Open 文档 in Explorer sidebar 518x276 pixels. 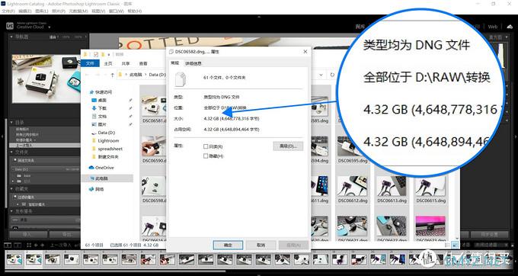click(99, 117)
